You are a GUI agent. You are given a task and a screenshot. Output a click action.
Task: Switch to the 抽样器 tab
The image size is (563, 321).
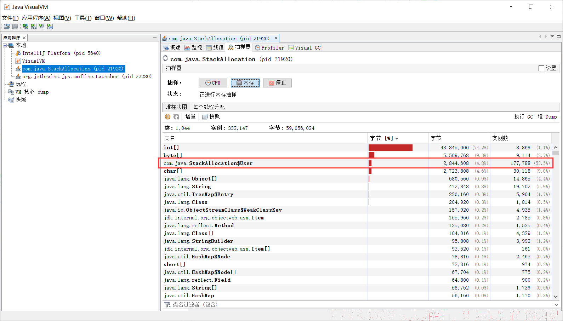239,47
